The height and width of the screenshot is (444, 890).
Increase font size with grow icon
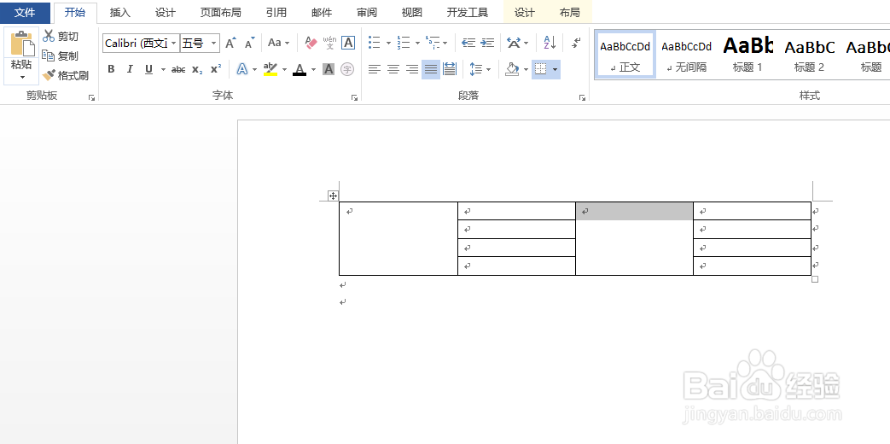[x=230, y=44]
